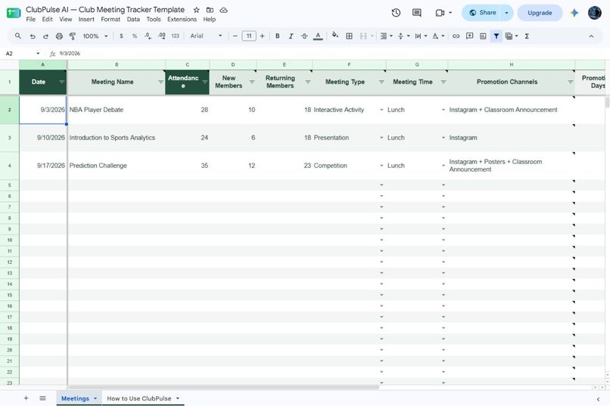This screenshot has width=610, height=406.
Task: Open horizontal align options
Action: (386, 36)
